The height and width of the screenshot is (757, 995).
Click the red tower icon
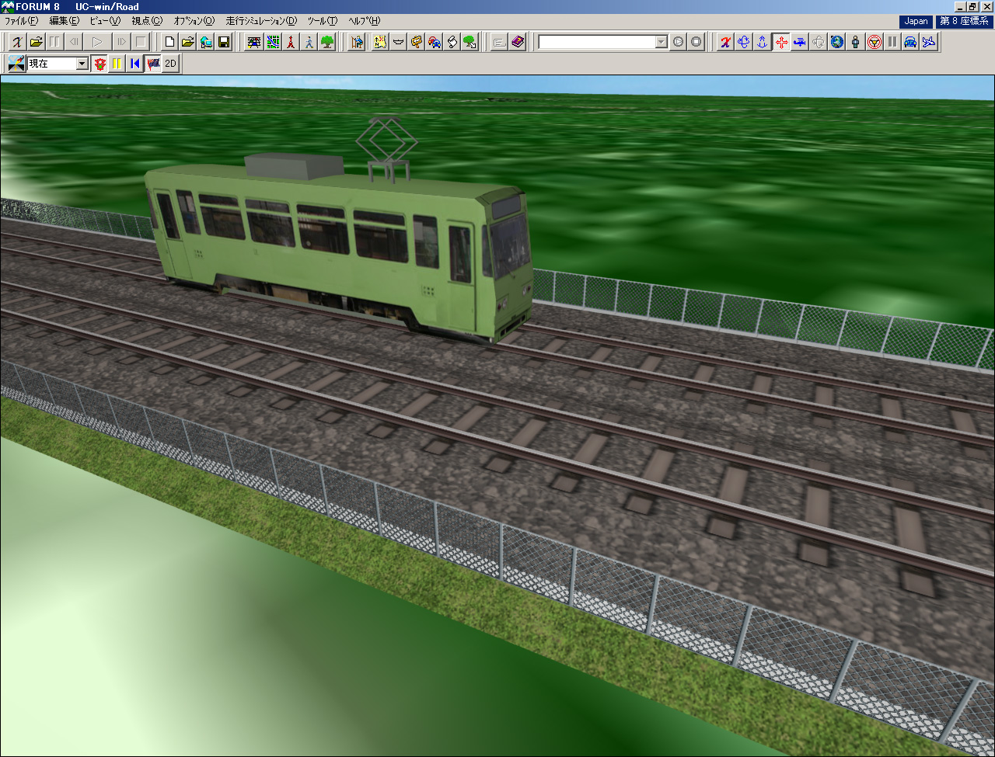point(291,42)
